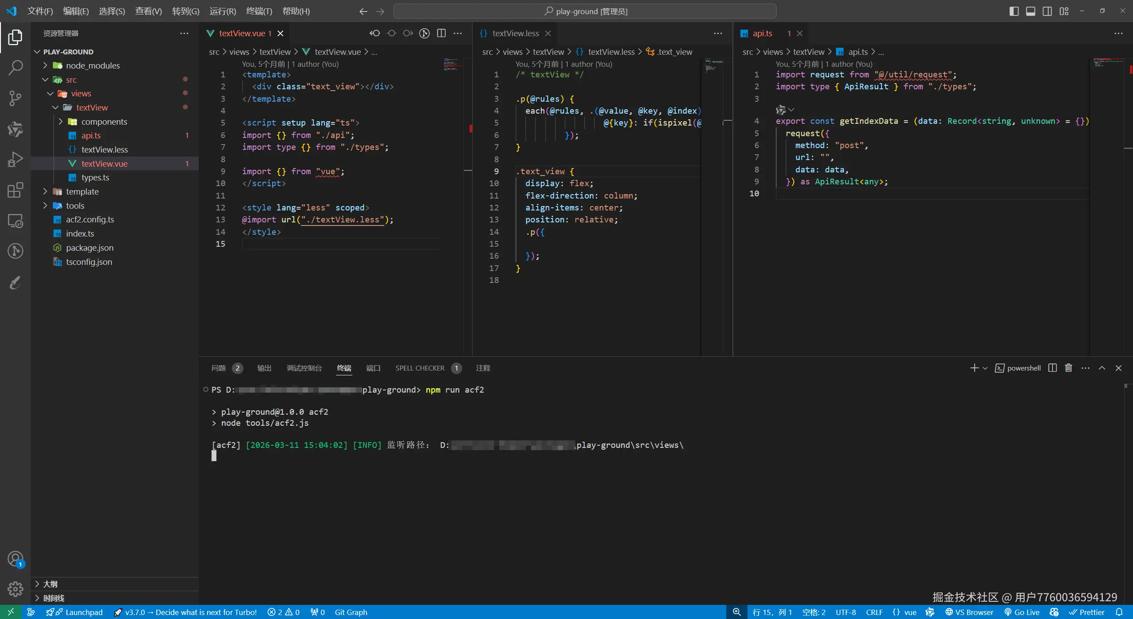Click Git Graph in status bar

[x=351, y=612]
